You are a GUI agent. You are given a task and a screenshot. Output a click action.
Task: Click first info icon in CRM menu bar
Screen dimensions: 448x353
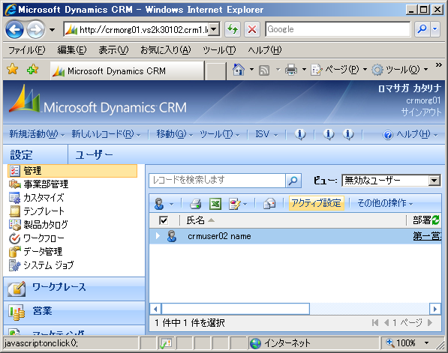pyautogui.click(x=300, y=134)
